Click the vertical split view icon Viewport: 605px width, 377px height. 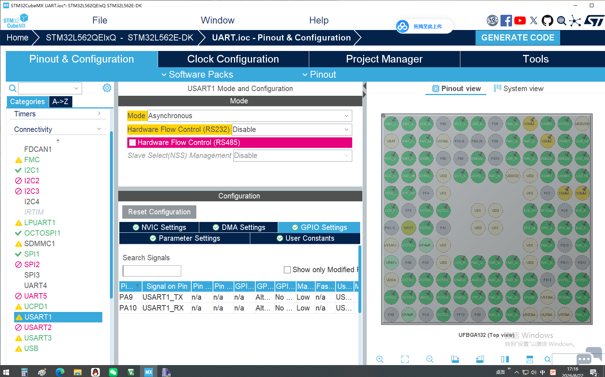[x=505, y=359]
